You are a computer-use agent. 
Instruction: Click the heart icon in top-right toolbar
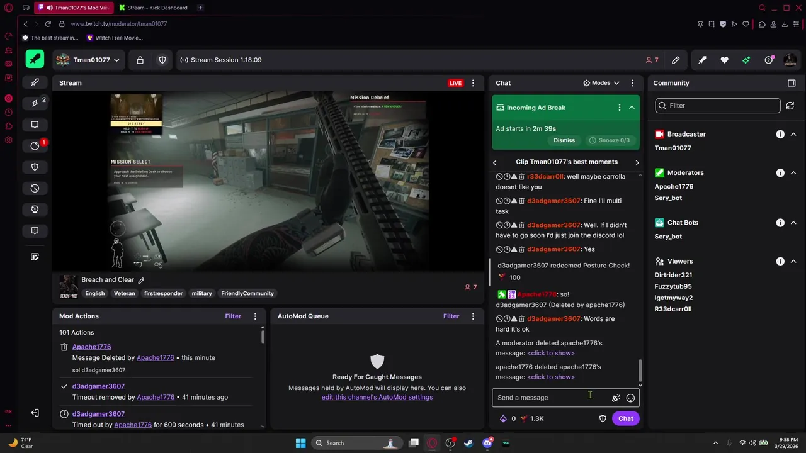724,60
